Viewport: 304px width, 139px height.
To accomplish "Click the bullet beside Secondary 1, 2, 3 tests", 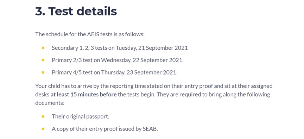I will [x=43, y=48].
